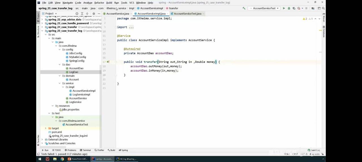Click the locate opened file target icon
The image size is (362, 162).
[77, 13]
